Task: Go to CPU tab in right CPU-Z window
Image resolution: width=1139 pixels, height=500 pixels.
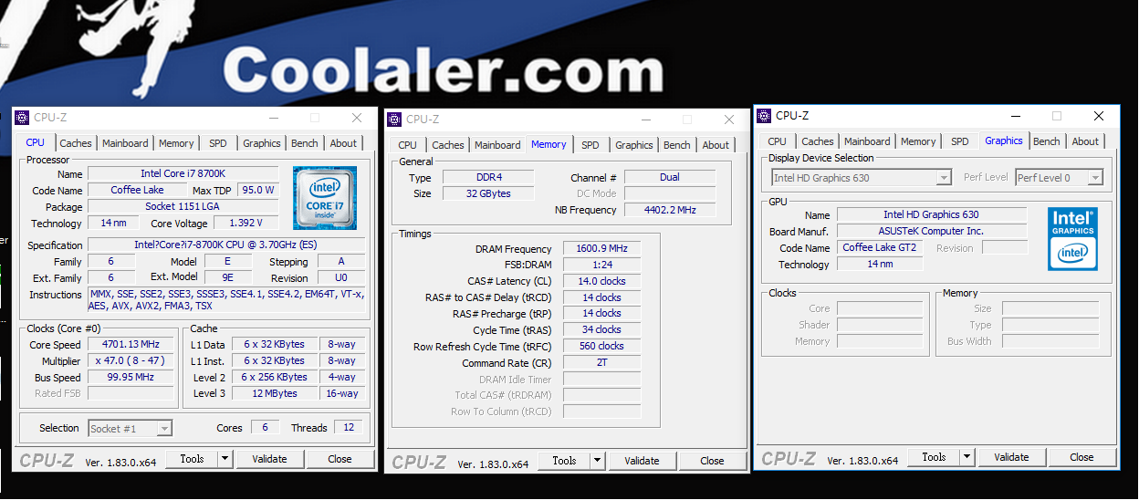Action: (778, 141)
